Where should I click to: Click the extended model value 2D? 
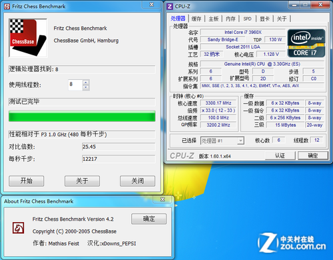[x=263, y=78]
